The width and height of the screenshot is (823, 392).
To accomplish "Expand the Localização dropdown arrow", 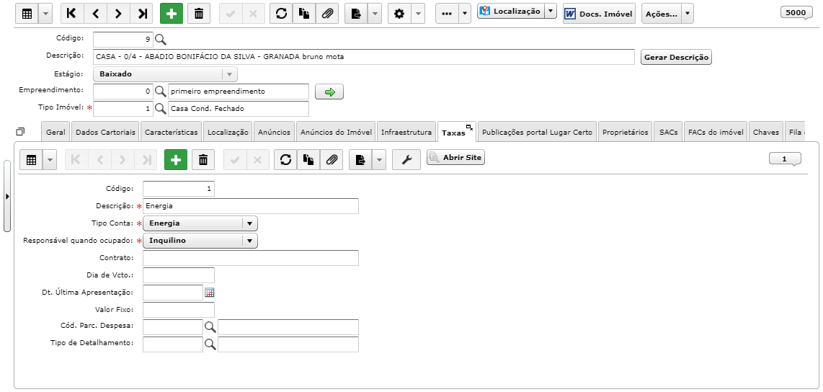I will pyautogui.click(x=551, y=11).
